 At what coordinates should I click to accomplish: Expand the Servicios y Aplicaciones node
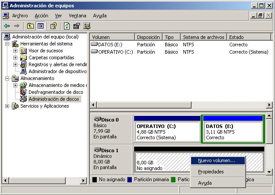(x=7, y=106)
